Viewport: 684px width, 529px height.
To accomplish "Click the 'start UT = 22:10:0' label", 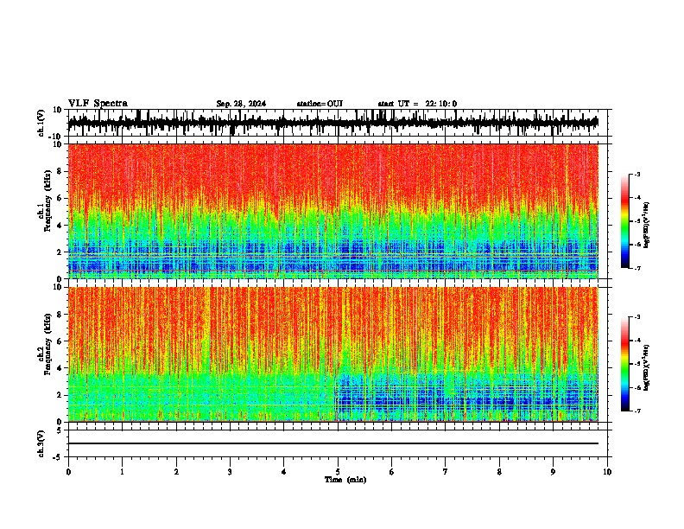I will (x=417, y=104).
